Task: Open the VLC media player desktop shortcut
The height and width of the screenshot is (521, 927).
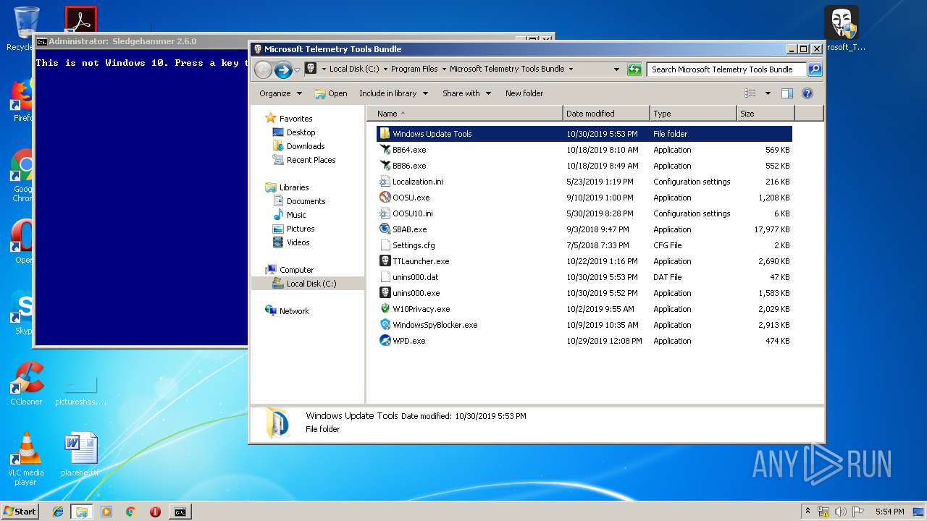Action: 26,459
